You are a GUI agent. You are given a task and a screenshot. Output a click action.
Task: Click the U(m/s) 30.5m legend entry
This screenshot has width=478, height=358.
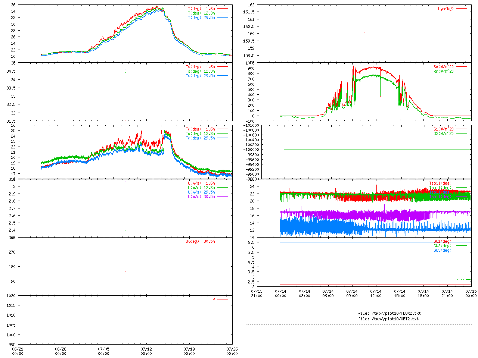pyautogui.click(x=201, y=197)
